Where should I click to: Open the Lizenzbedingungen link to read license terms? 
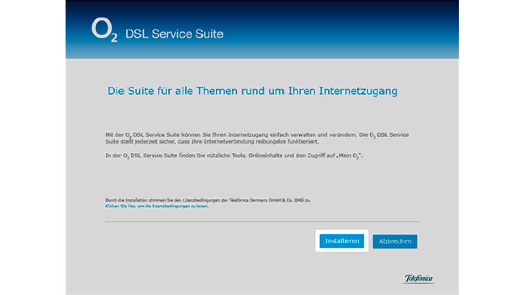tap(157, 206)
